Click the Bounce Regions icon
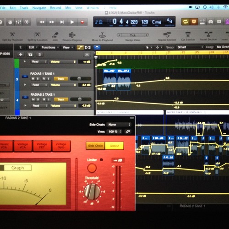Screen dimensions: 229x229 (x=72, y=35)
